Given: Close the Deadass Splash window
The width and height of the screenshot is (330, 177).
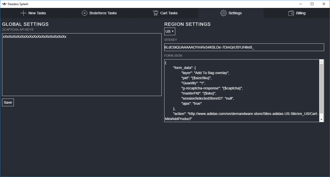Looking at the screenshot, I should [324, 4].
